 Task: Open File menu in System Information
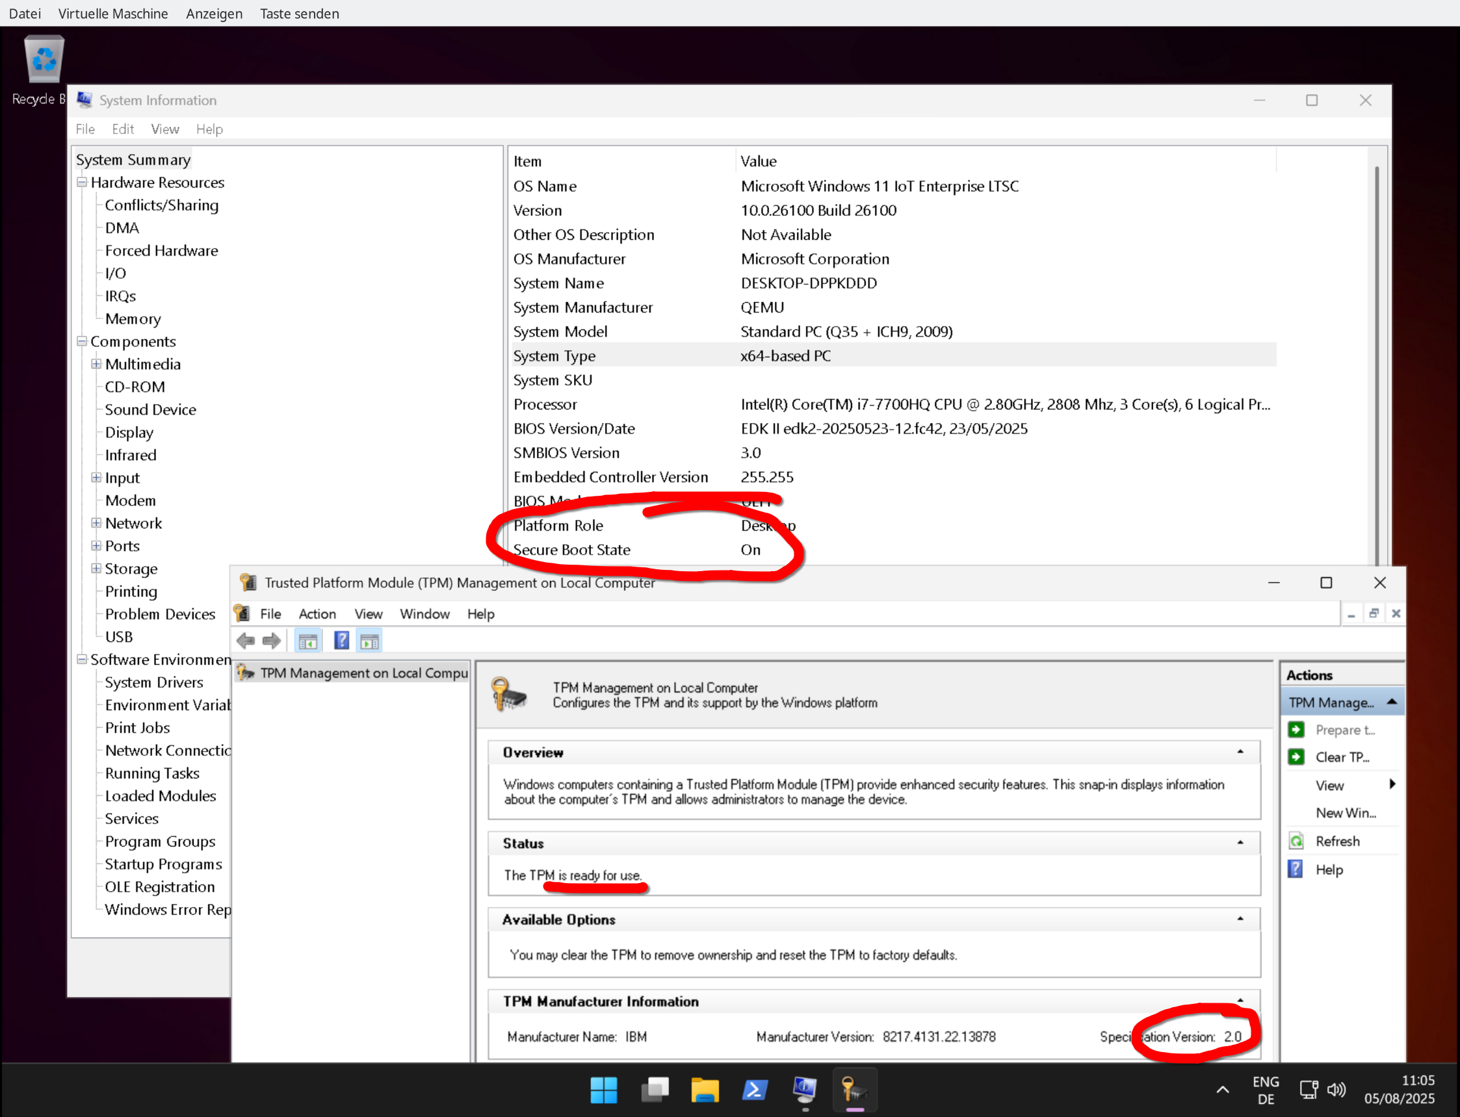tap(85, 129)
